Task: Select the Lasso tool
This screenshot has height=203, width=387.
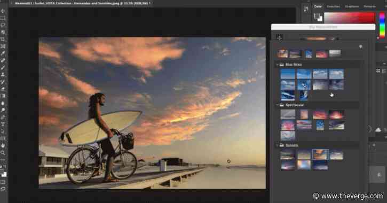Action: [x=3, y=25]
